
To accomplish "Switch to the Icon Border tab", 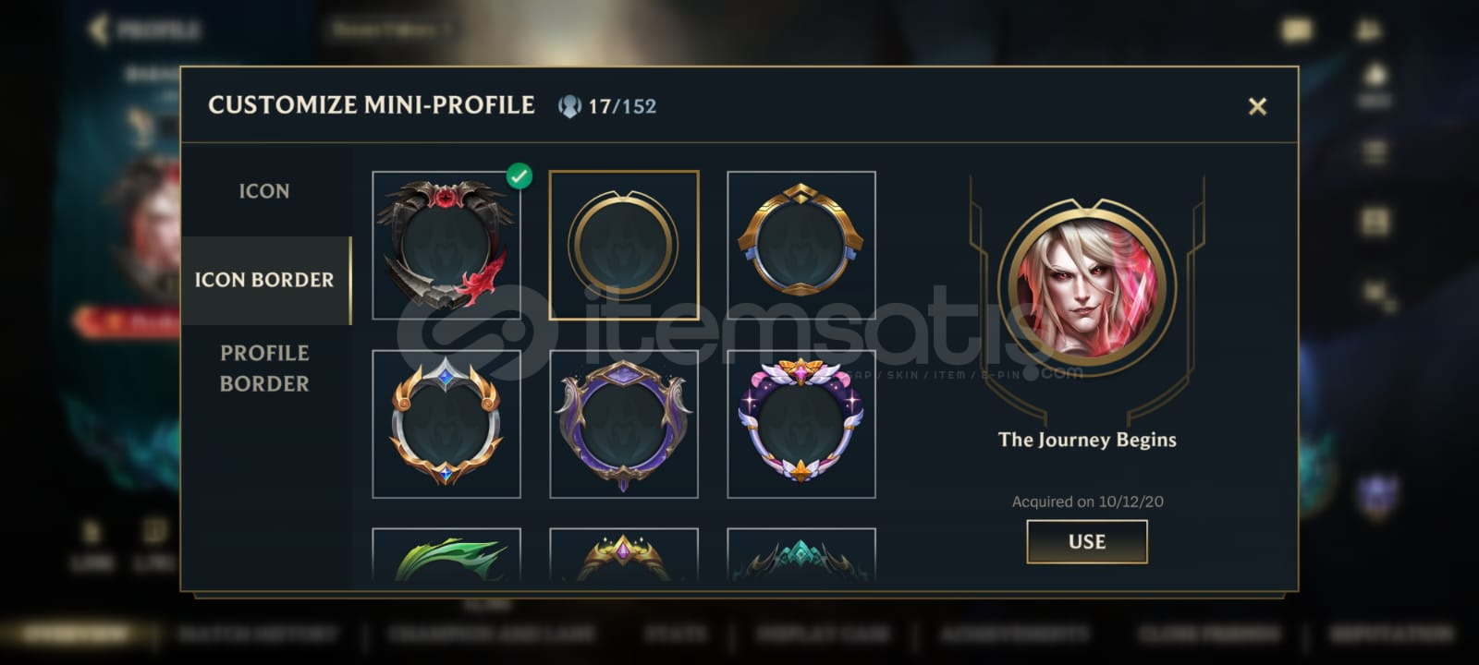I will pyautogui.click(x=265, y=280).
